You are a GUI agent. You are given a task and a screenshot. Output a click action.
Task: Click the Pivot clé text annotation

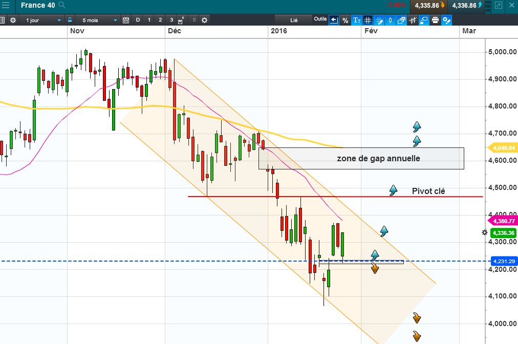(428, 191)
